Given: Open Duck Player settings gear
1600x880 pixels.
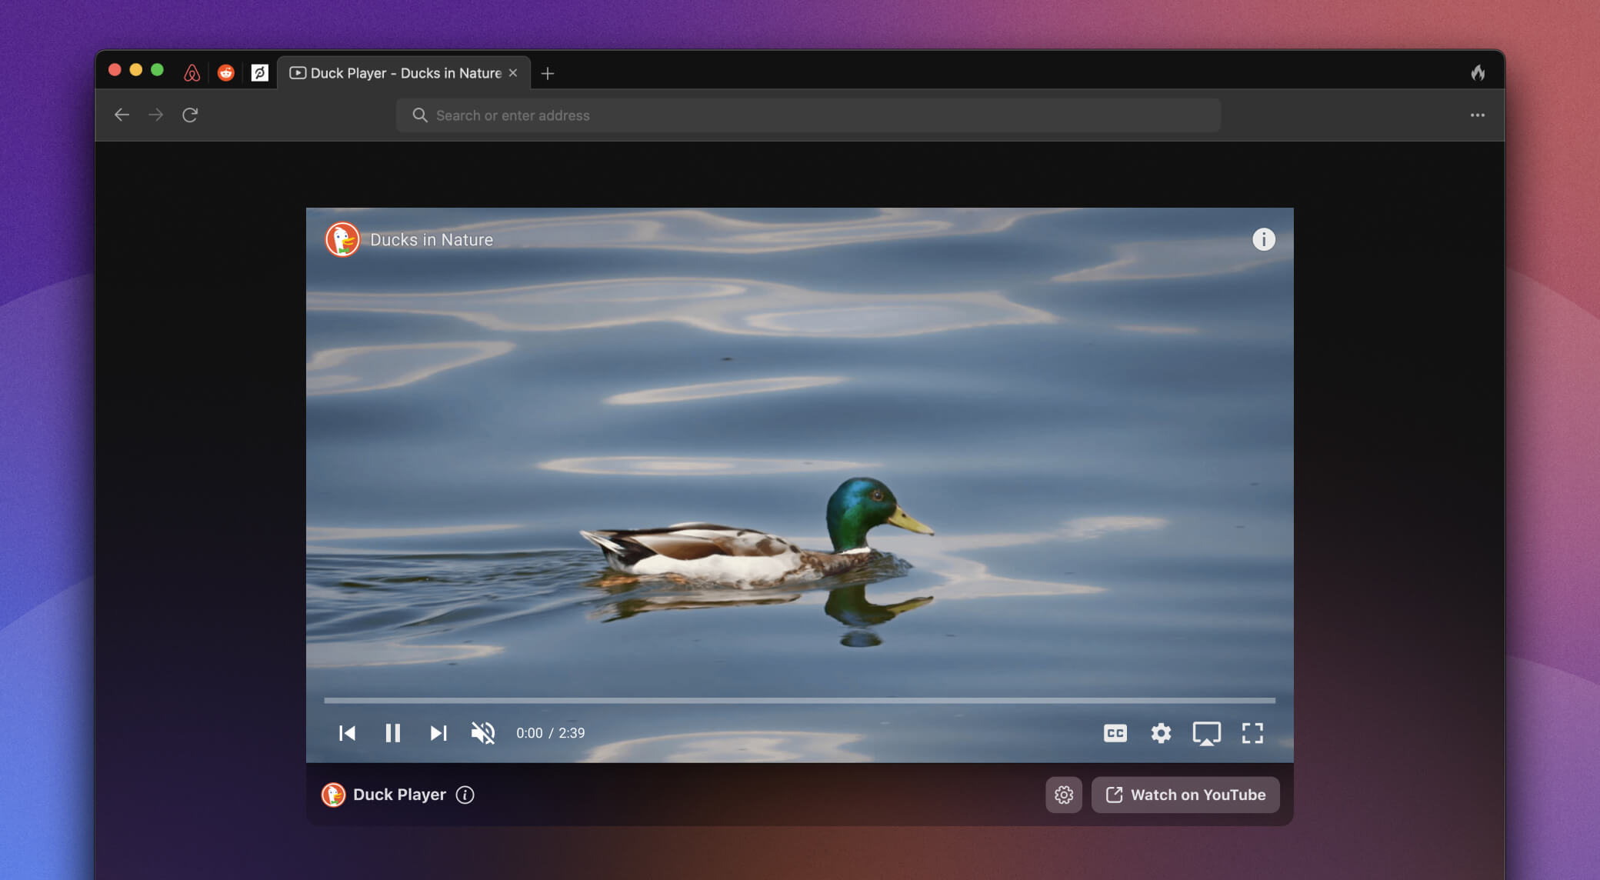Looking at the screenshot, I should 1063,795.
